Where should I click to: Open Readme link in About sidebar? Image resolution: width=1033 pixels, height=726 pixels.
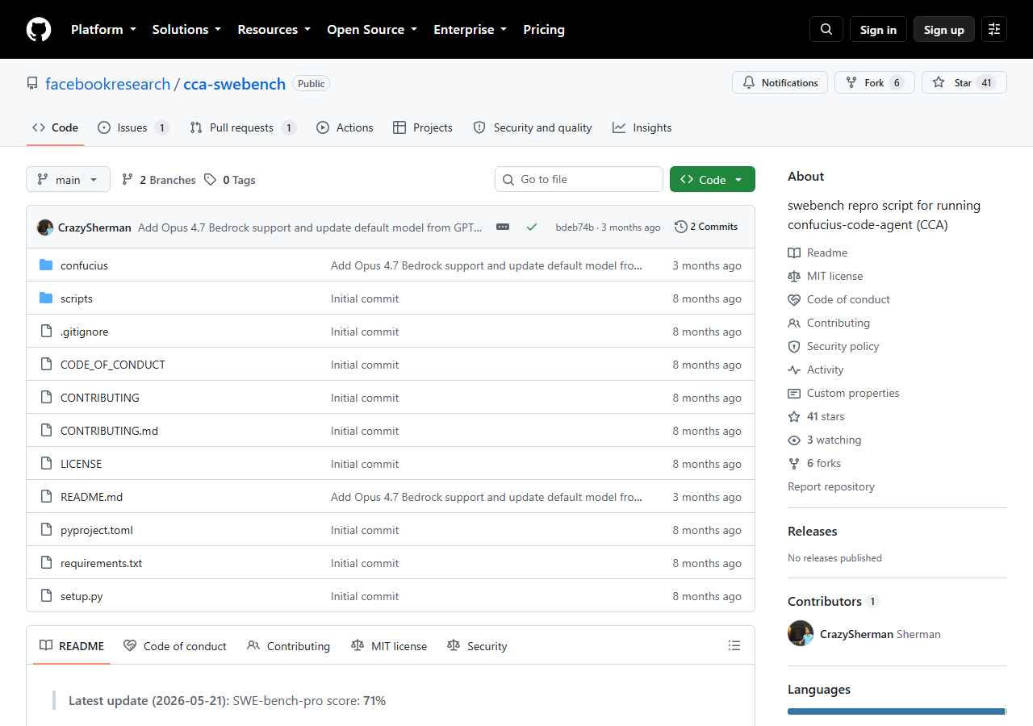818,252
